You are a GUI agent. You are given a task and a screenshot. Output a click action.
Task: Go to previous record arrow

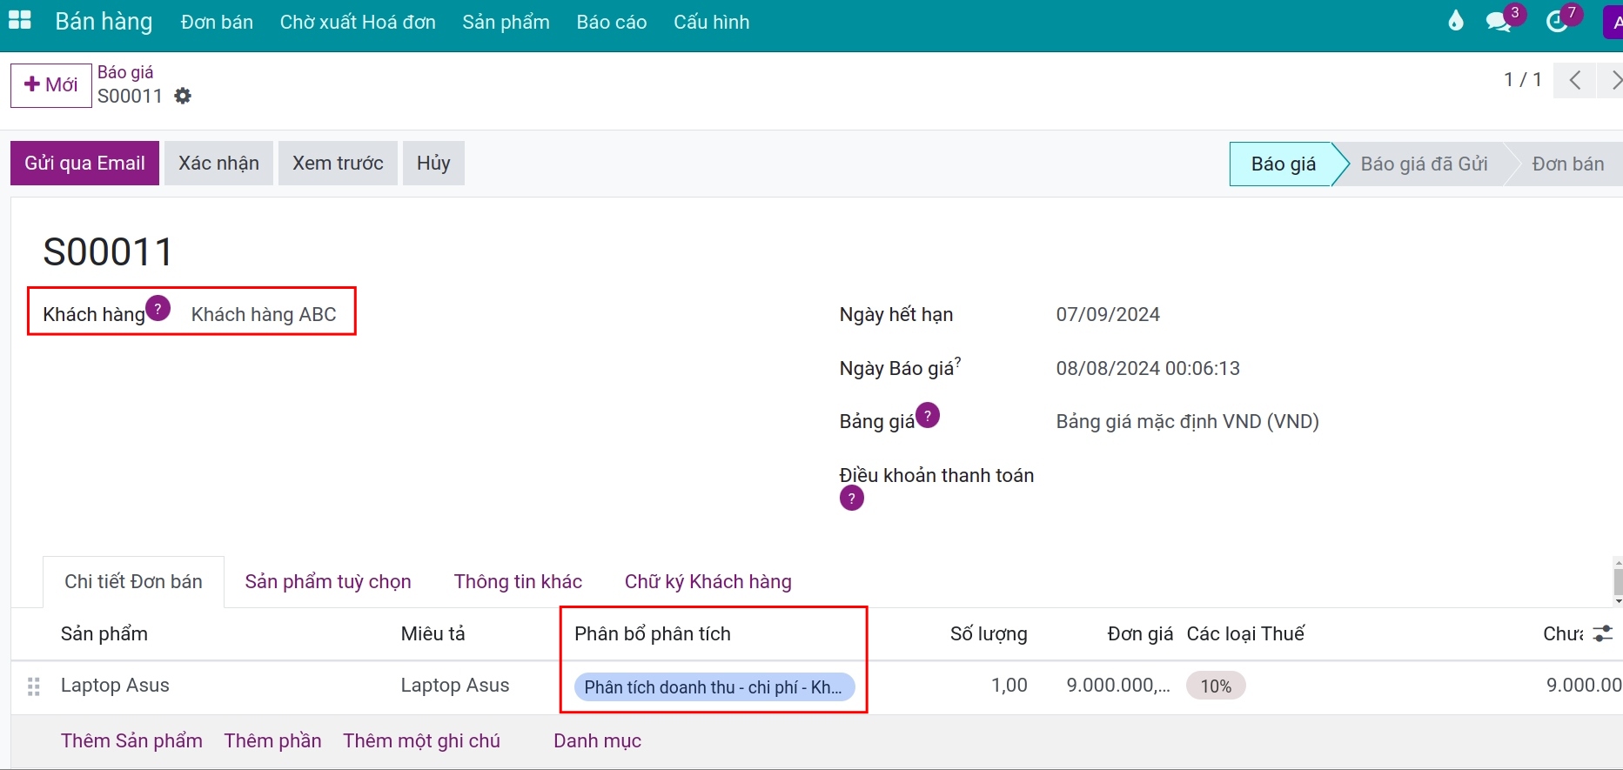click(x=1575, y=81)
